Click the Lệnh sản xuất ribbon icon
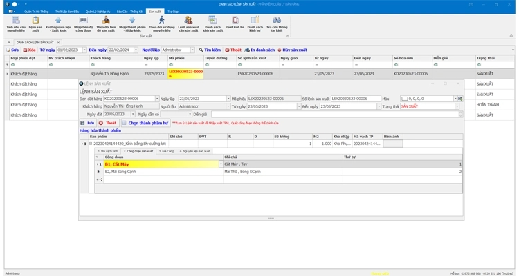Image resolution: width=519 pixels, height=276 pixels. 35,24
